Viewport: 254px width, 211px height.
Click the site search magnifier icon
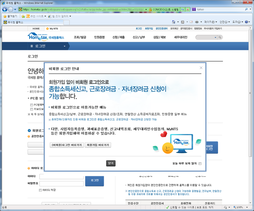click(x=220, y=37)
